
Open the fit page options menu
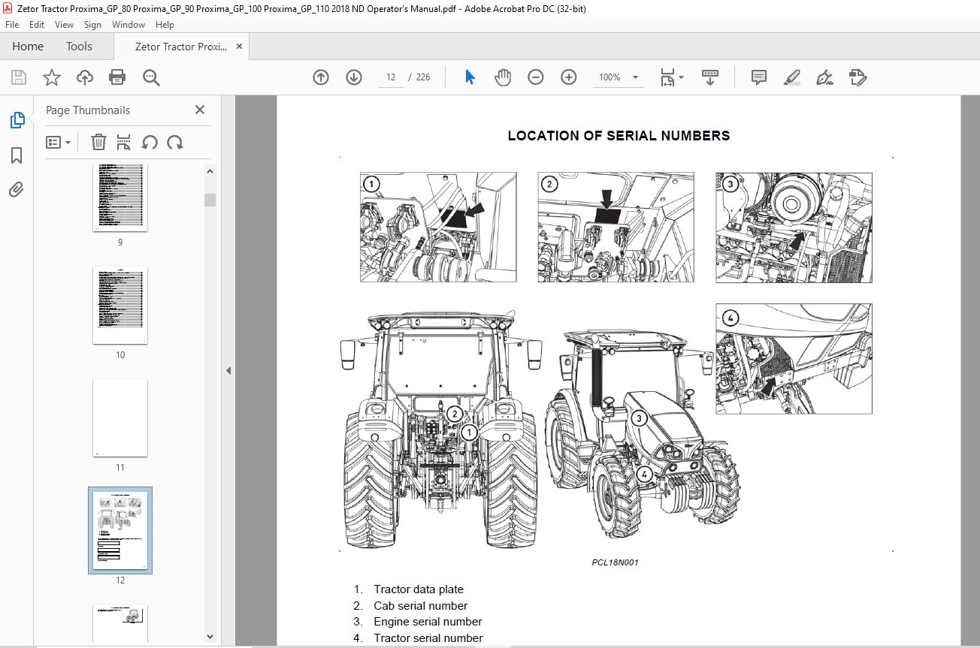pos(671,77)
